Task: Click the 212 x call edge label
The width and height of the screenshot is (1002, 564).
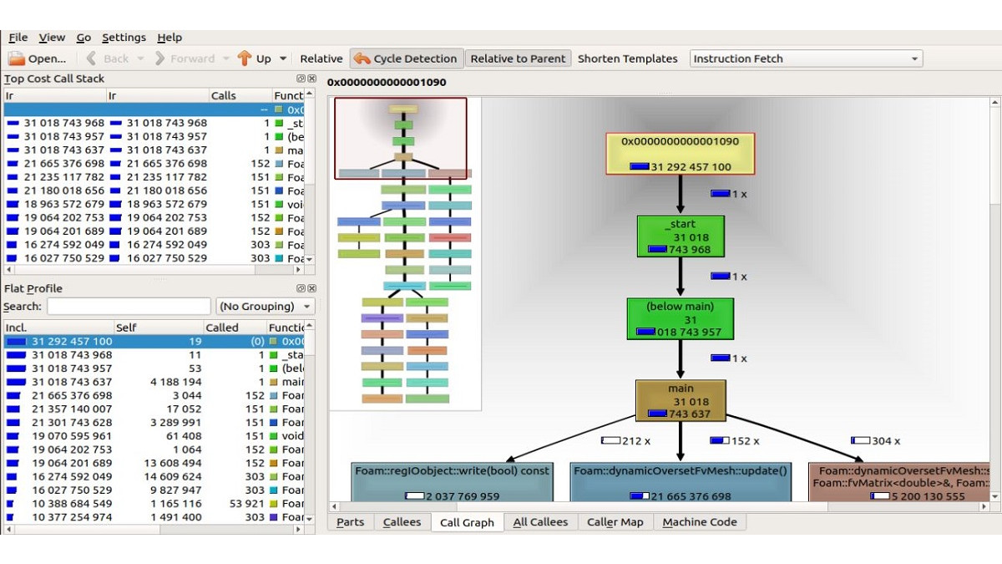Action: click(x=625, y=440)
